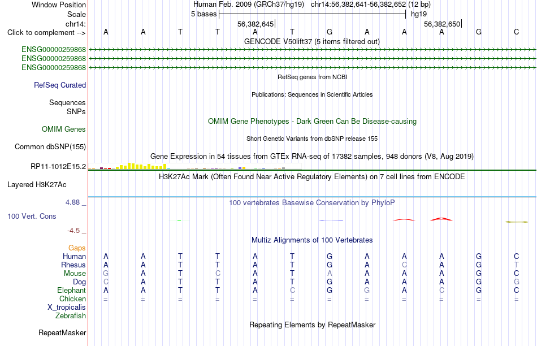Click the SNPs track label
The image size is (537, 346).
[76, 111]
